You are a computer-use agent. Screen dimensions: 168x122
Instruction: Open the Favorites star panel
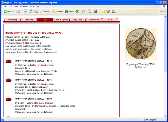(x=57, y=11)
